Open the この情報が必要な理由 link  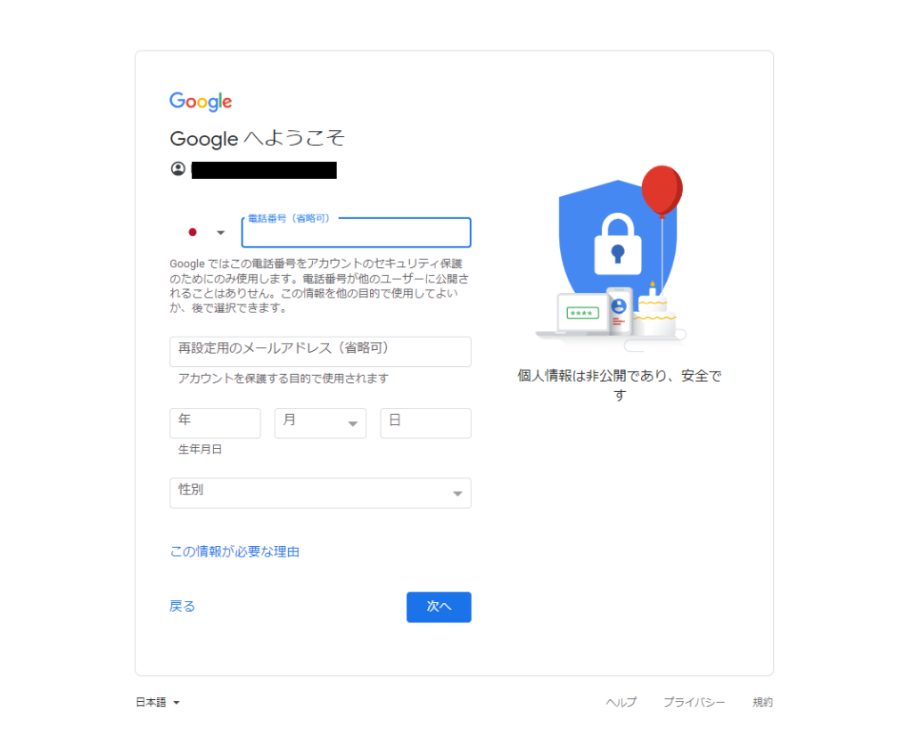234,551
